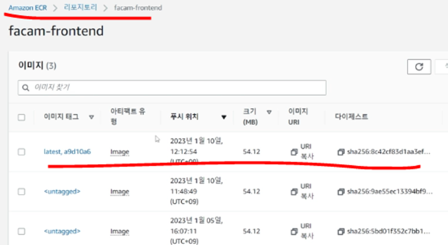Open untagged image pushed at 11:48:49

[62, 191]
